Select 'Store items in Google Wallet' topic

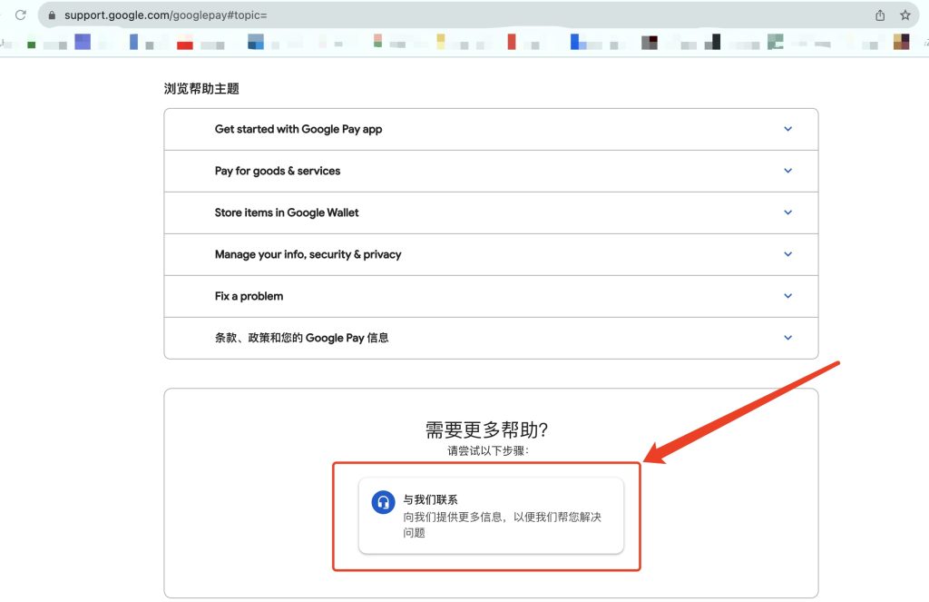click(287, 212)
